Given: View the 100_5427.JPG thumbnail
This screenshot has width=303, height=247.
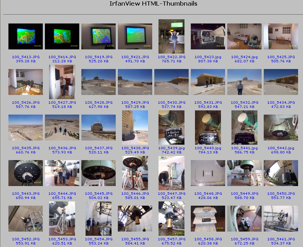Looking at the screenshot, I should [62, 82].
